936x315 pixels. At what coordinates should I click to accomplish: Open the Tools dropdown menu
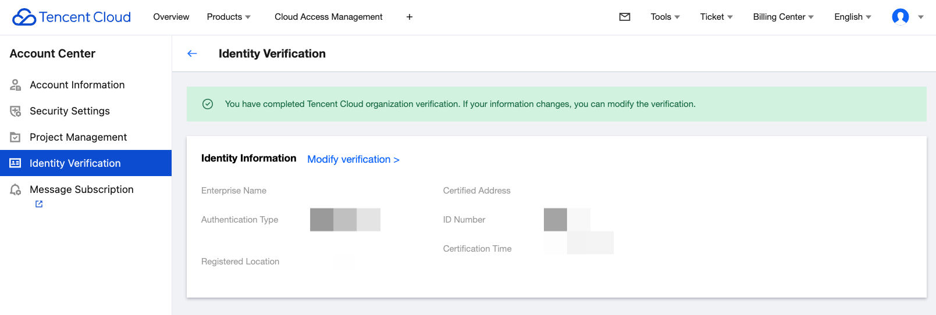(x=665, y=17)
